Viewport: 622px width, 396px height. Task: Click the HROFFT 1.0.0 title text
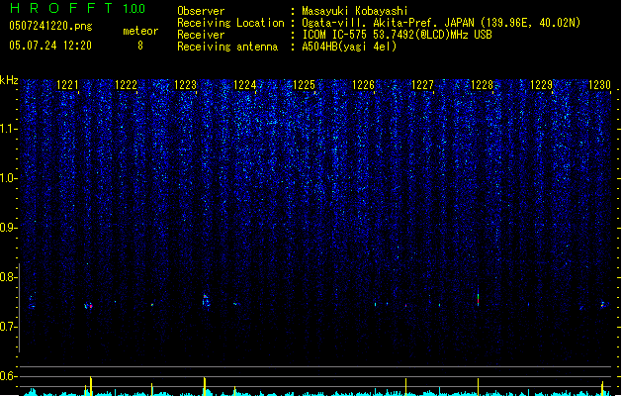[77, 8]
